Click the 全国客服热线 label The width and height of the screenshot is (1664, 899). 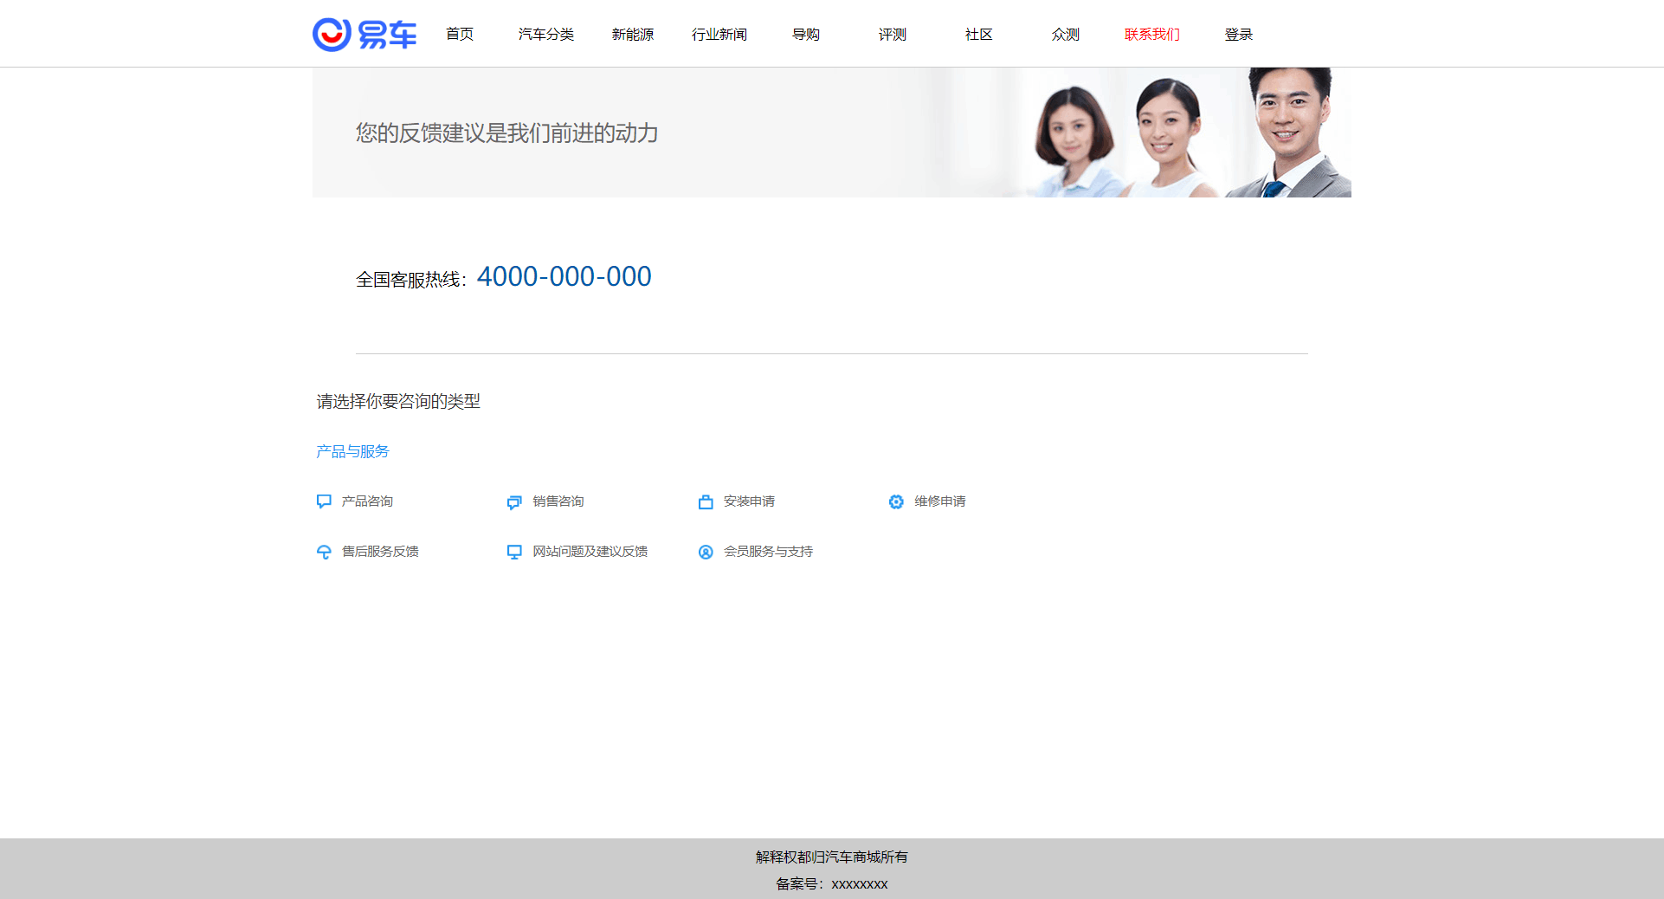(x=411, y=280)
